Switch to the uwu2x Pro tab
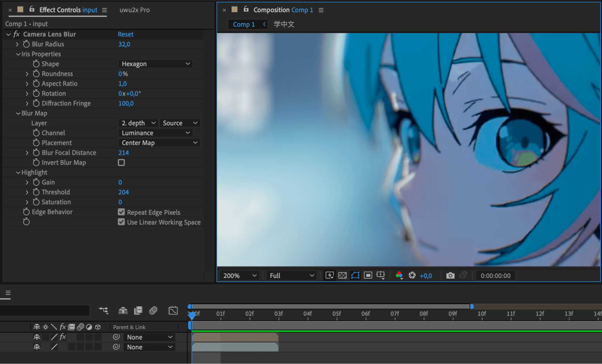The width and height of the screenshot is (602, 364). coord(135,10)
